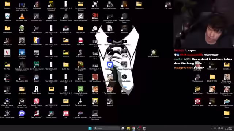Open Task View from taskbar
234x131 pixels.
coord(123,128)
